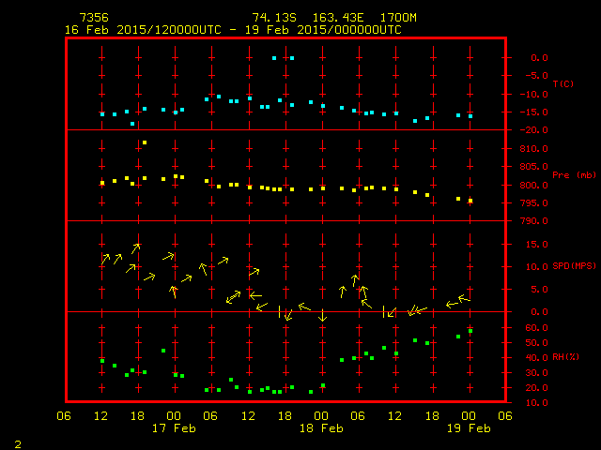The width and height of the screenshot is (601, 450).
Task: Click the Pre (mb) pressure axis label
Action: pos(566,175)
